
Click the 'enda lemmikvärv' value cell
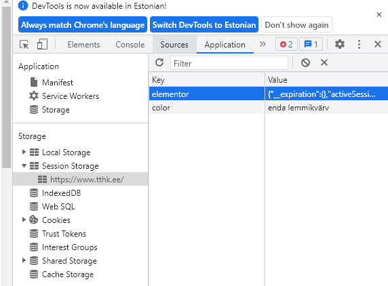[326, 108]
